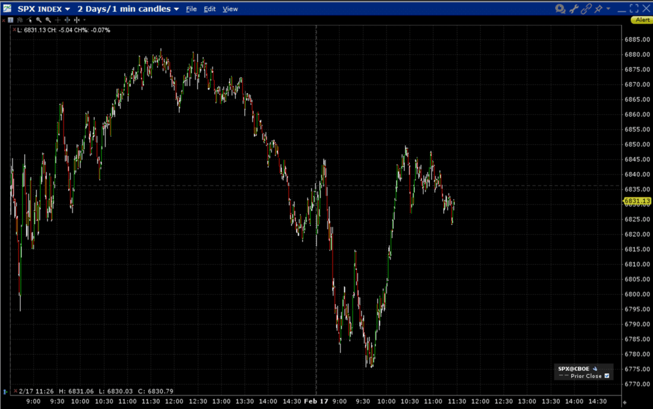Pin the window using the pin icon
Viewport: 653px width, 409px height.
598,9
